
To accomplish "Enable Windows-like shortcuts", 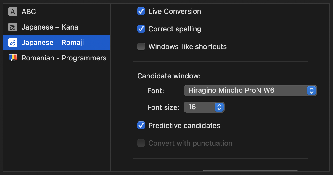I will (x=141, y=46).
